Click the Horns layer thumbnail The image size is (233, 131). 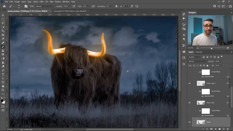coord(201,122)
